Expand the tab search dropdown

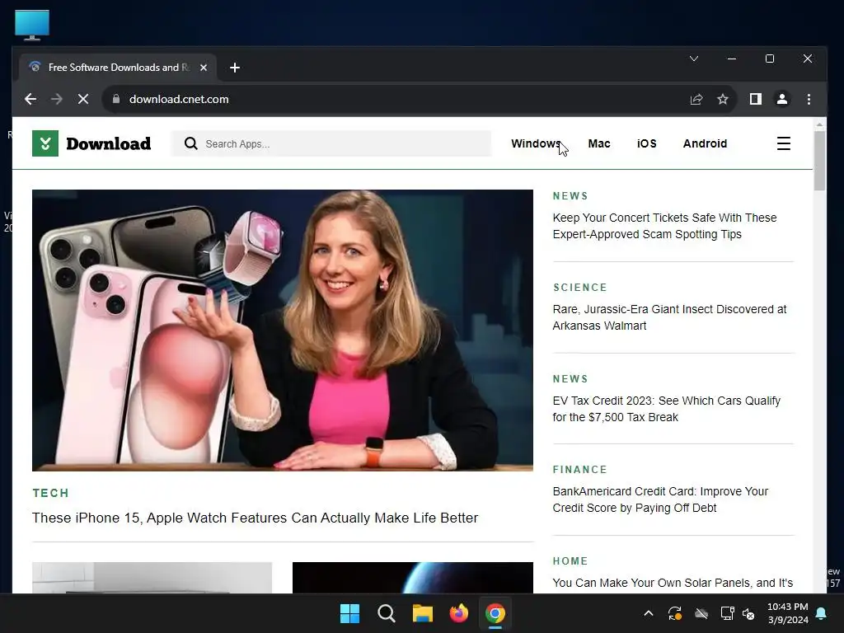[694, 59]
